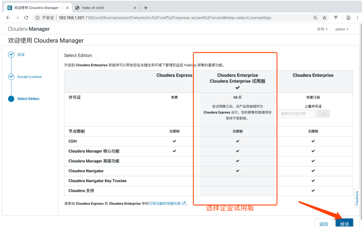Select the 欢迎使用 Cloudera Manager tab
The width and height of the screenshot is (362, 228).
[x=38, y=8]
